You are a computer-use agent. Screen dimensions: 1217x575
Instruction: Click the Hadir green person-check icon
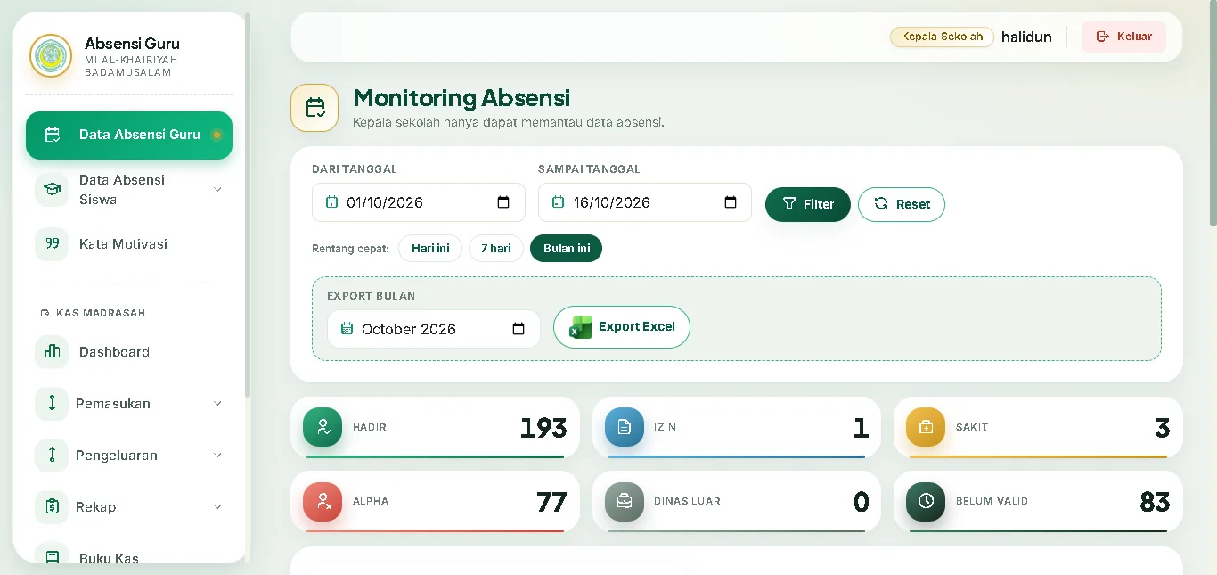click(x=323, y=427)
